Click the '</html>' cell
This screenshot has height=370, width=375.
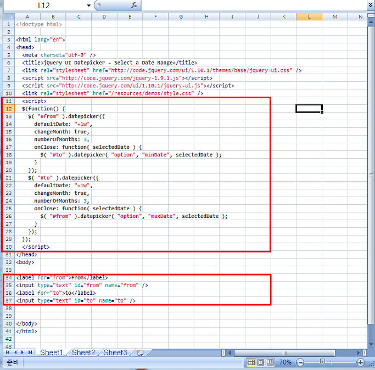(26, 331)
